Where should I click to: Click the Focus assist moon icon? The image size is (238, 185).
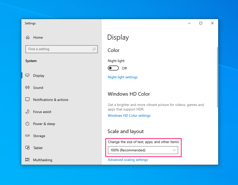(27, 112)
